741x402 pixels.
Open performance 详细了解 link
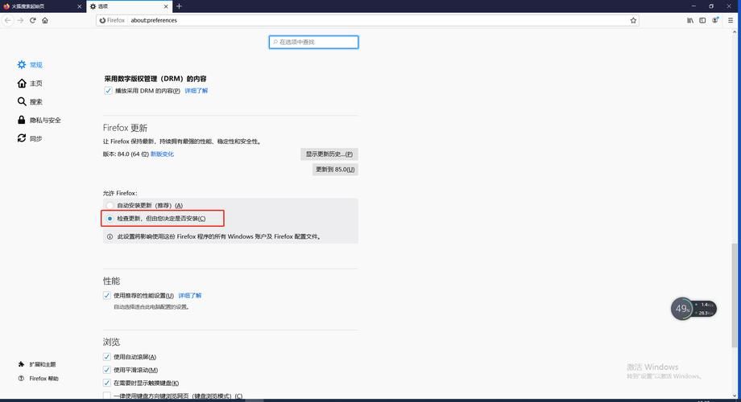190,295
